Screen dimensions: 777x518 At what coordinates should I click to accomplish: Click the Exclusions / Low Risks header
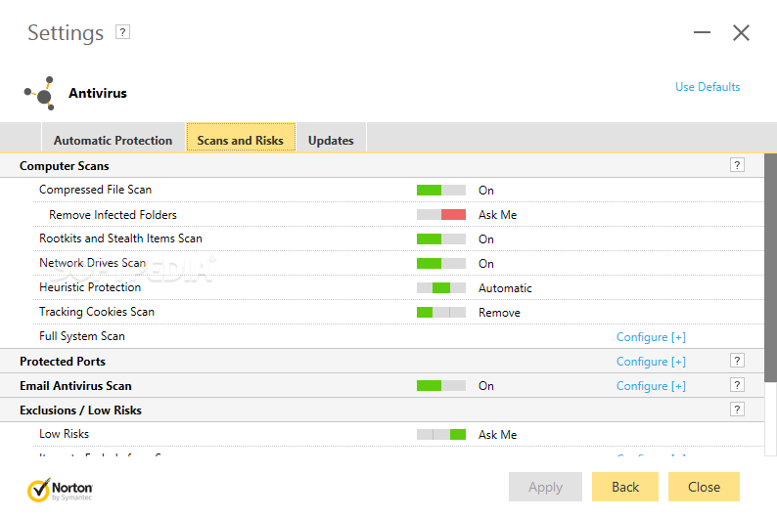(81, 410)
